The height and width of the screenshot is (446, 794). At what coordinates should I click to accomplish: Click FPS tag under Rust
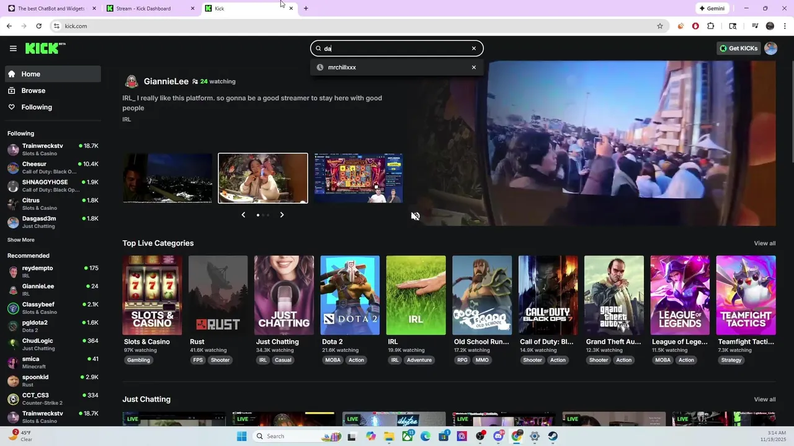tap(198, 360)
